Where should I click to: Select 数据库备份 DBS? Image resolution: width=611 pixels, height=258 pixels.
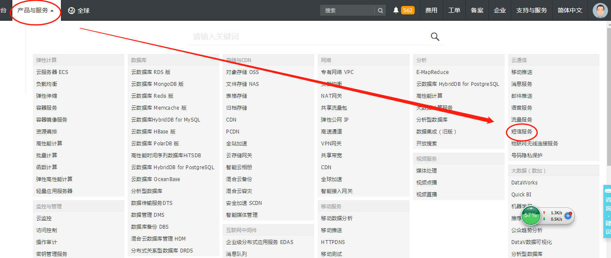coord(150,227)
